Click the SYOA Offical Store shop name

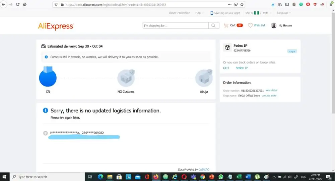(249, 96)
